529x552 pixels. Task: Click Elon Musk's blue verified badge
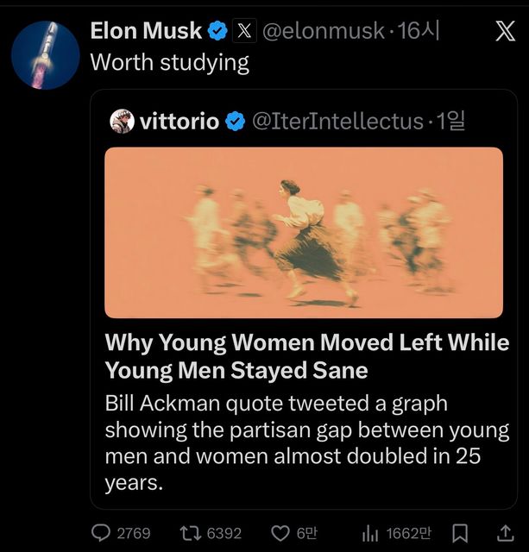[218, 32]
